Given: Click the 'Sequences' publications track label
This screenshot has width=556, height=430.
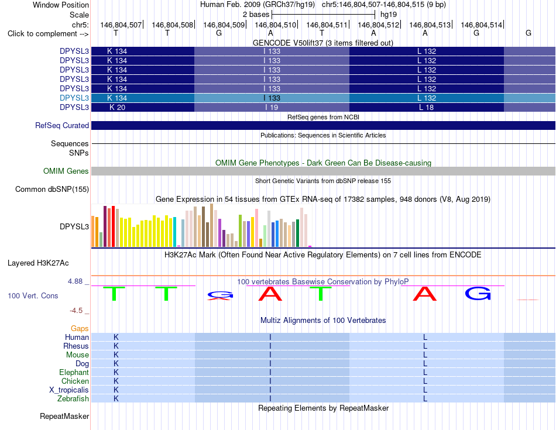Looking at the screenshot, I should click(x=70, y=143).
